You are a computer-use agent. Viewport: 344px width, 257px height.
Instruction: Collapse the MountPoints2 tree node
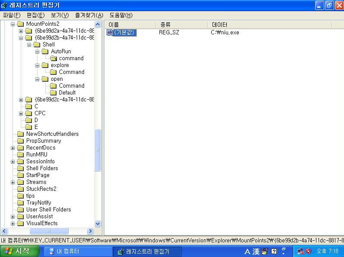pos(13,24)
